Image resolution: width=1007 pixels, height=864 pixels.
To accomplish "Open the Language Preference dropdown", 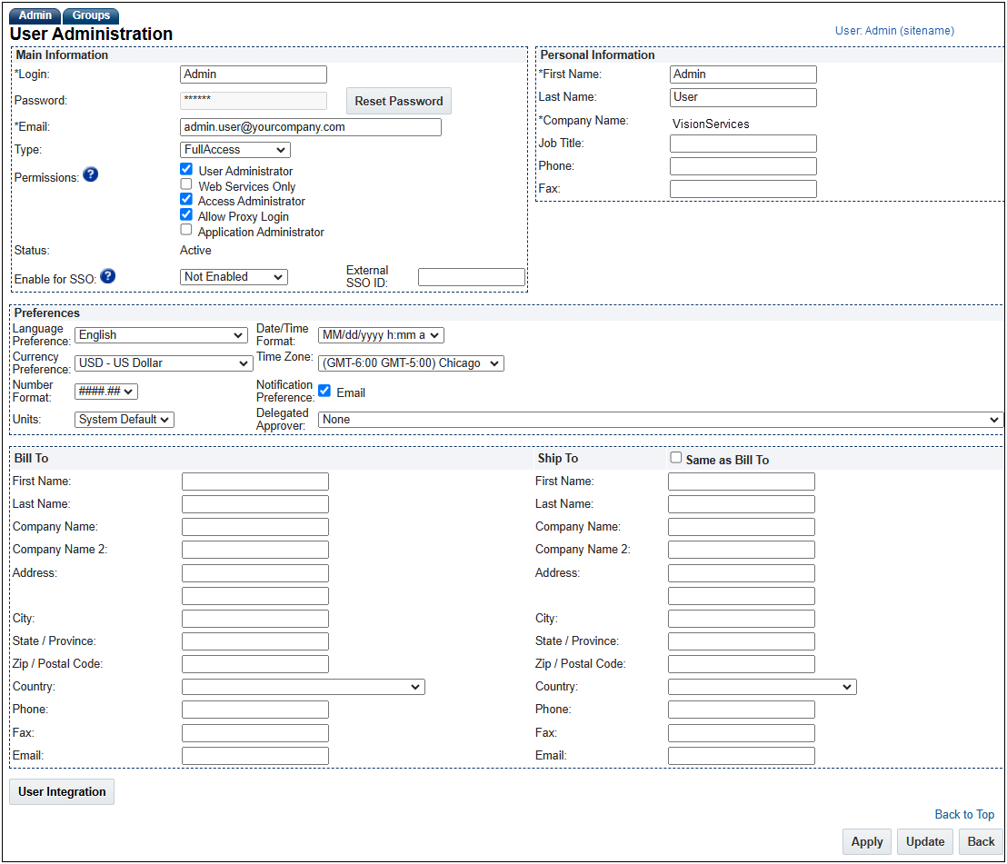I will click(161, 334).
